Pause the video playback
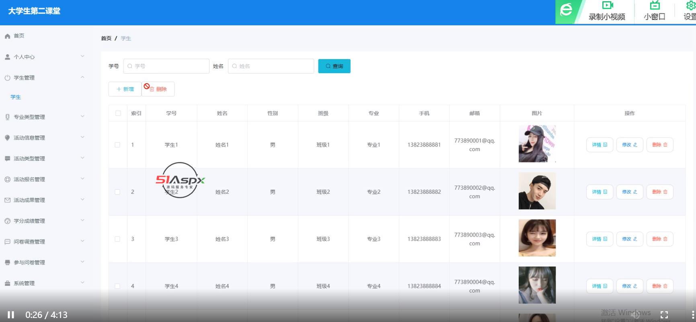The image size is (696, 322). (x=11, y=315)
